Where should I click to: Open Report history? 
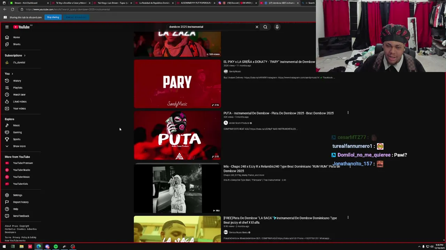pos(20,202)
